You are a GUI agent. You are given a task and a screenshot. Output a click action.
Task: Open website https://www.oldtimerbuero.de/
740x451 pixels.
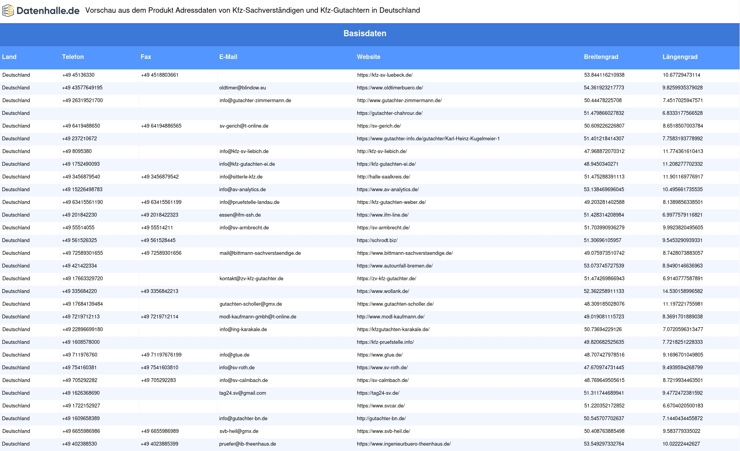390,88
